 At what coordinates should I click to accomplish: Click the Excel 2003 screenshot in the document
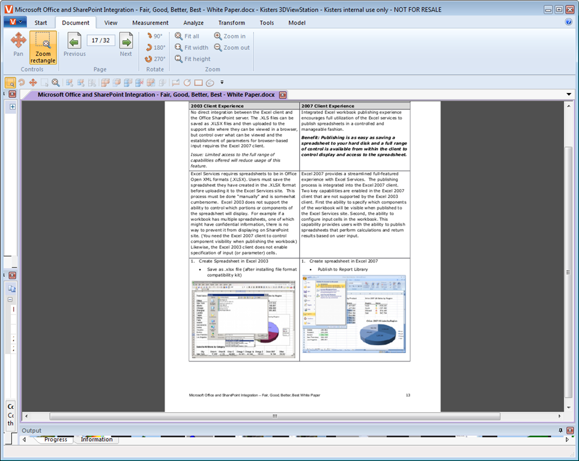(244, 319)
